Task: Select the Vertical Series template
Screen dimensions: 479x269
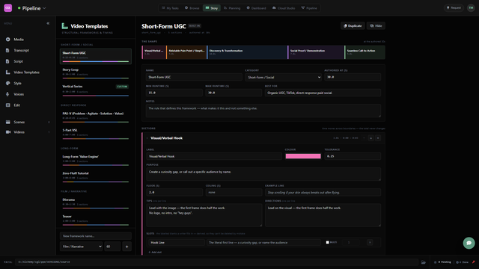Action: point(96,90)
